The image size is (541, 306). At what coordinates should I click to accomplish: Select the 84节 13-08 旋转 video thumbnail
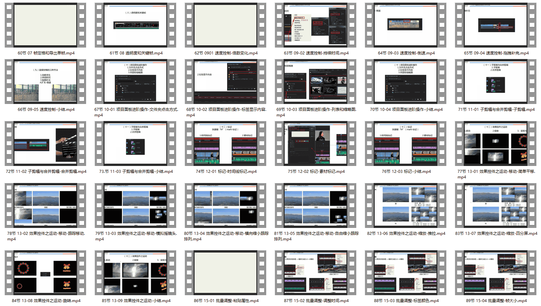tap(45, 273)
